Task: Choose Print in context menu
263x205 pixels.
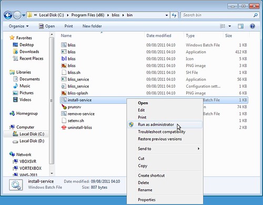Action: coord(165,117)
